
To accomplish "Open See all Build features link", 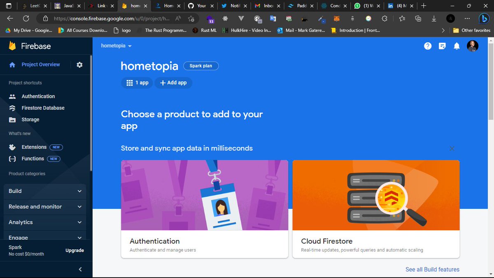I will click(432, 269).
